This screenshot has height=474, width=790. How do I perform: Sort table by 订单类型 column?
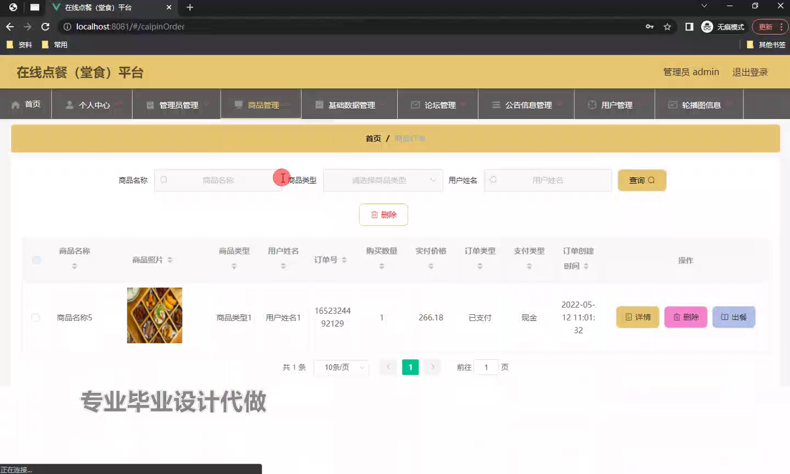click(480, 266)
